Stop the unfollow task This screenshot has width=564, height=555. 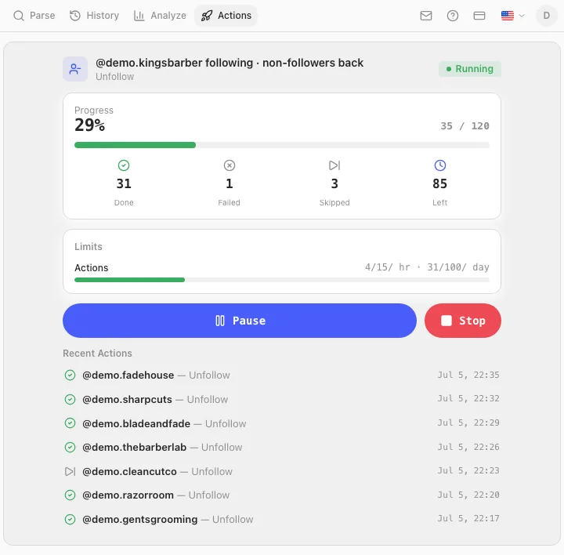[x=463, y=321]
